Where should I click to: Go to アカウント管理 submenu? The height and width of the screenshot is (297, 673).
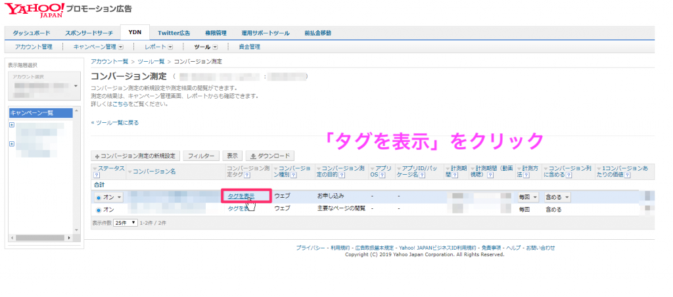34,47
